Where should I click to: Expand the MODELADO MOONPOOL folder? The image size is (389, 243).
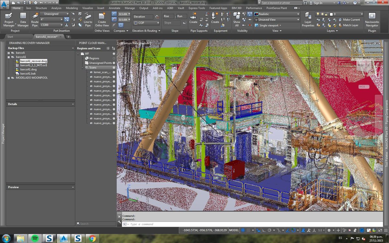9,78
